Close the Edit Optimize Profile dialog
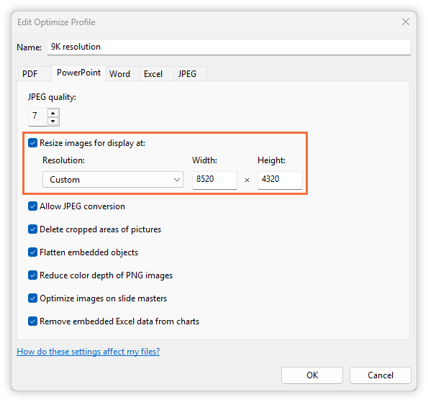The width and height of the screenshot is (428, 402). (406, 22)
